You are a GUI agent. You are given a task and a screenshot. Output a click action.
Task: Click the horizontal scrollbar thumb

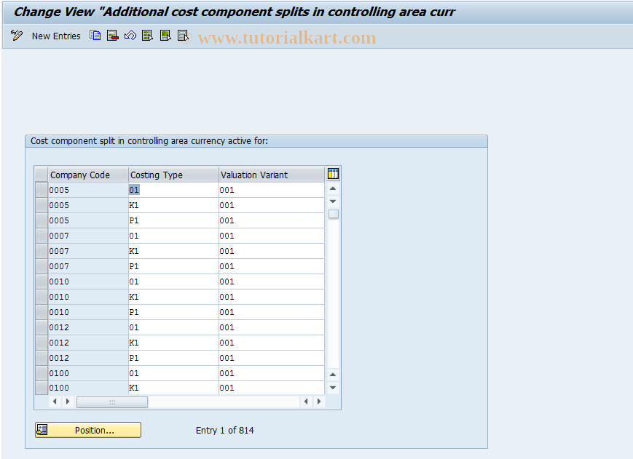[112, 402]
